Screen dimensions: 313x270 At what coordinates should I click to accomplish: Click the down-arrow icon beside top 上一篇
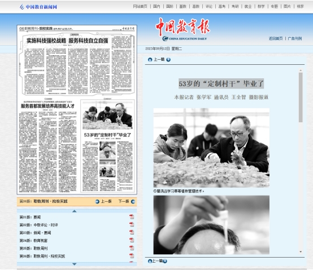coord(168,60)
